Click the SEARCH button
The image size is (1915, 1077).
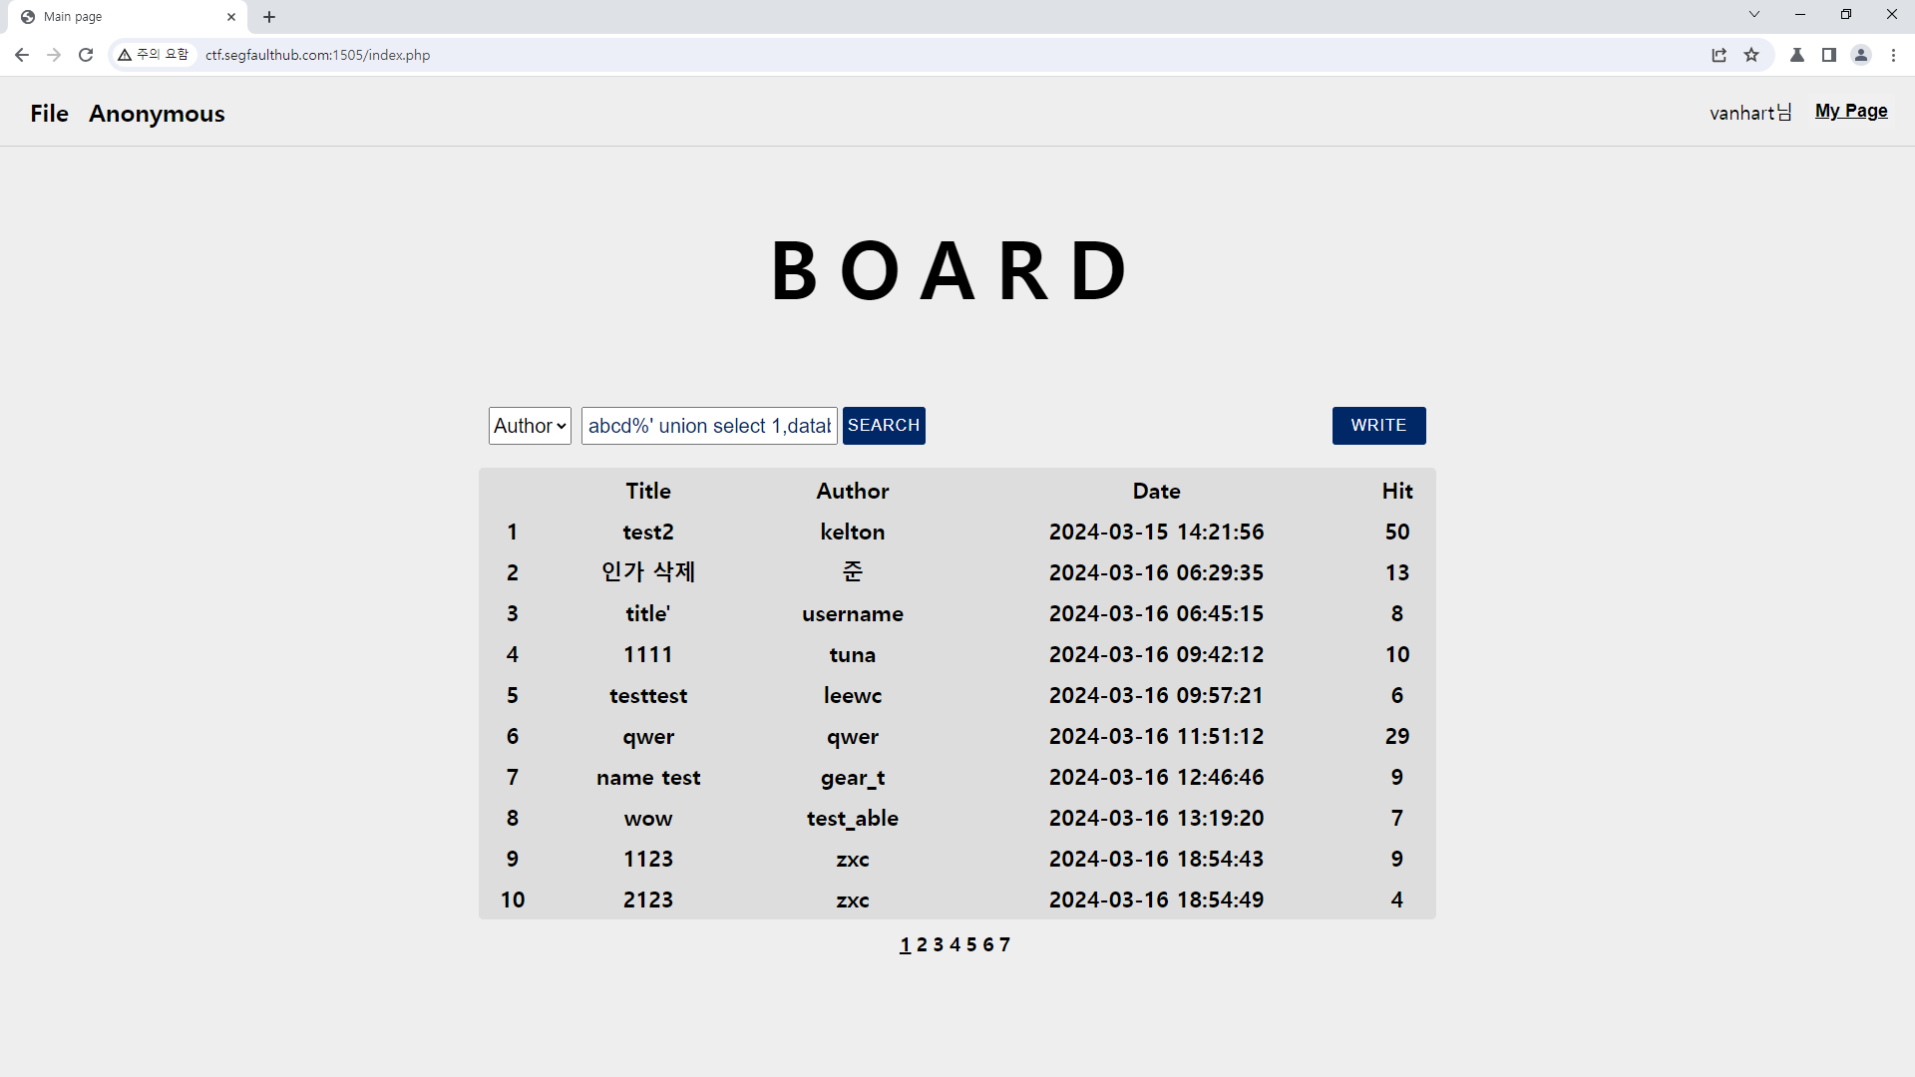pos(884,426)
